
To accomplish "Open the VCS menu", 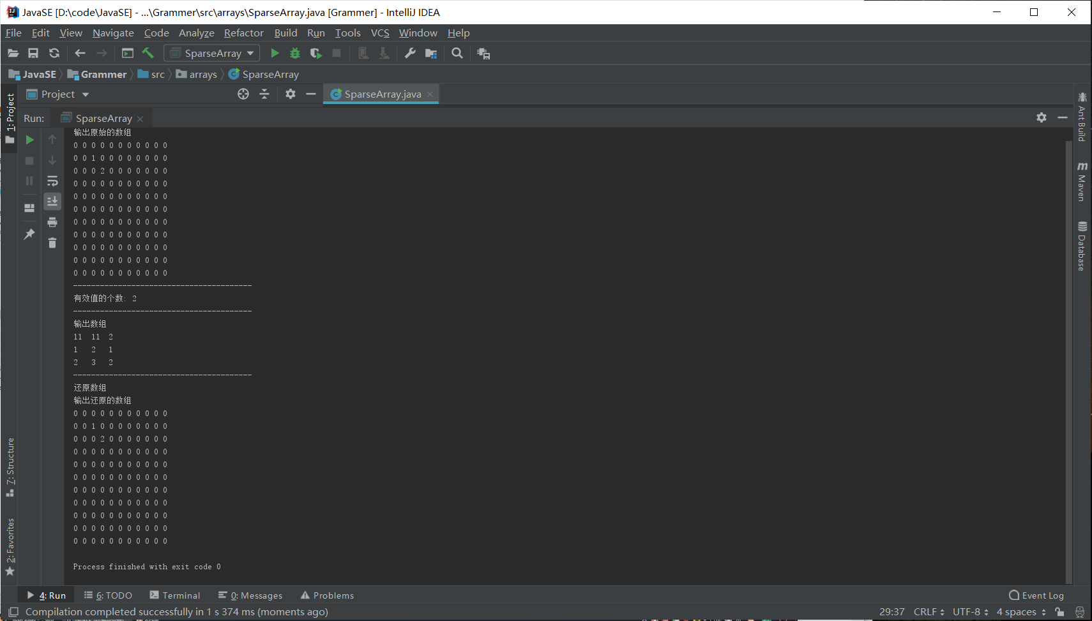I will tap(380, 33).
